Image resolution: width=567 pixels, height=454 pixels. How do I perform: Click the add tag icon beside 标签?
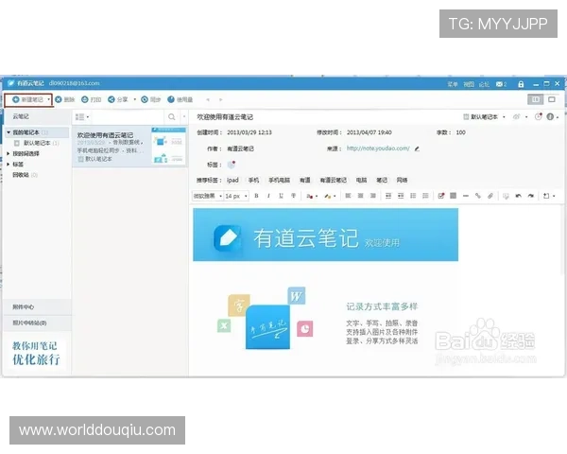[x=232, y=165]
